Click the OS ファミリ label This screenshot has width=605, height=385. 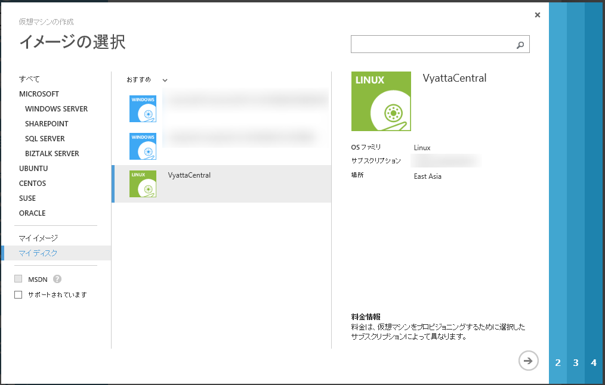click(x=366, y=147)
